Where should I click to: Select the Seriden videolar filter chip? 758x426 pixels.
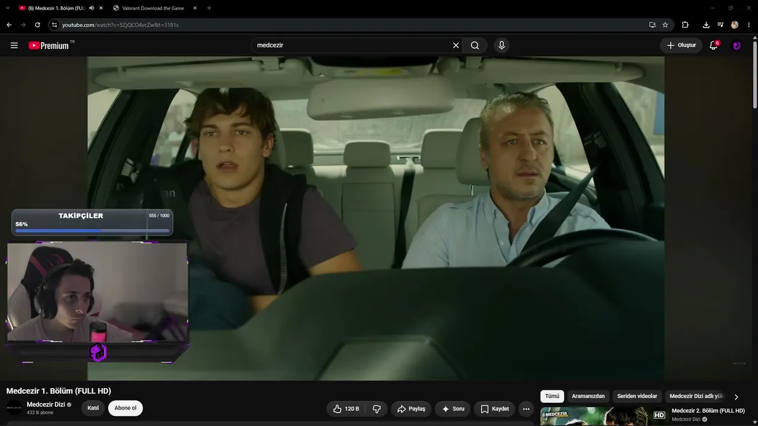pos(637,396)
